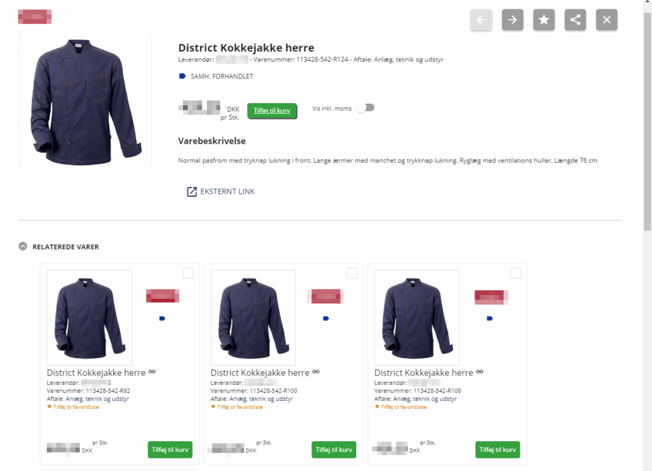This screenshot has width=652, height=471.
Task: Click blue tag icon on R100 product card
Action: pos(326,318)
